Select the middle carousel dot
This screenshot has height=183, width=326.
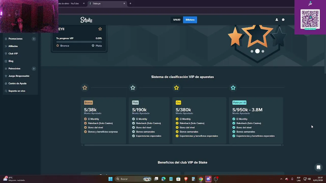coord(257,51)
